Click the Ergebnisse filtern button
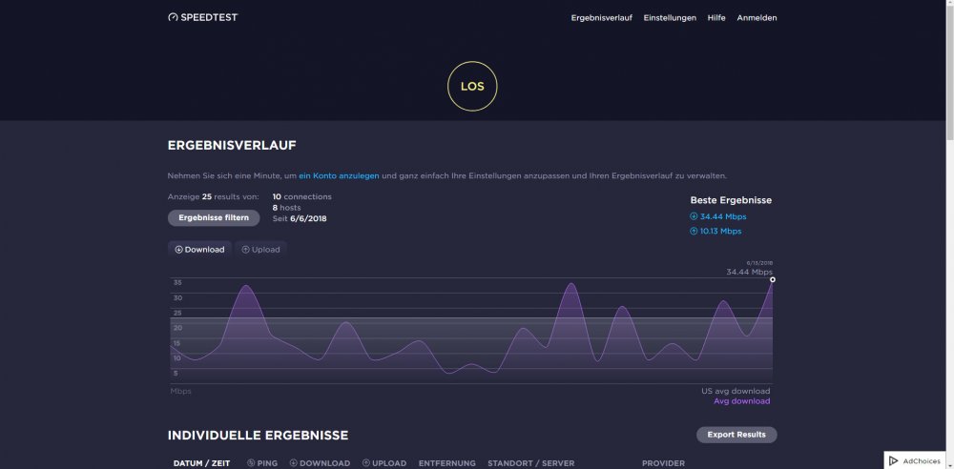Image resolution: width=954 pixels, height=469 pixels. (213, 217)
